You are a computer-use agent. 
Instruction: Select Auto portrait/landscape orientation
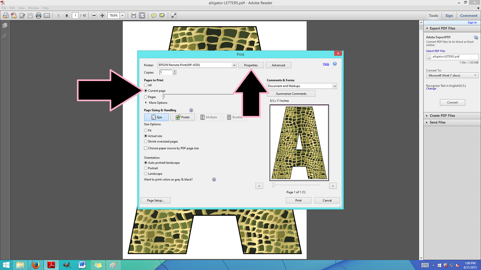146,163
